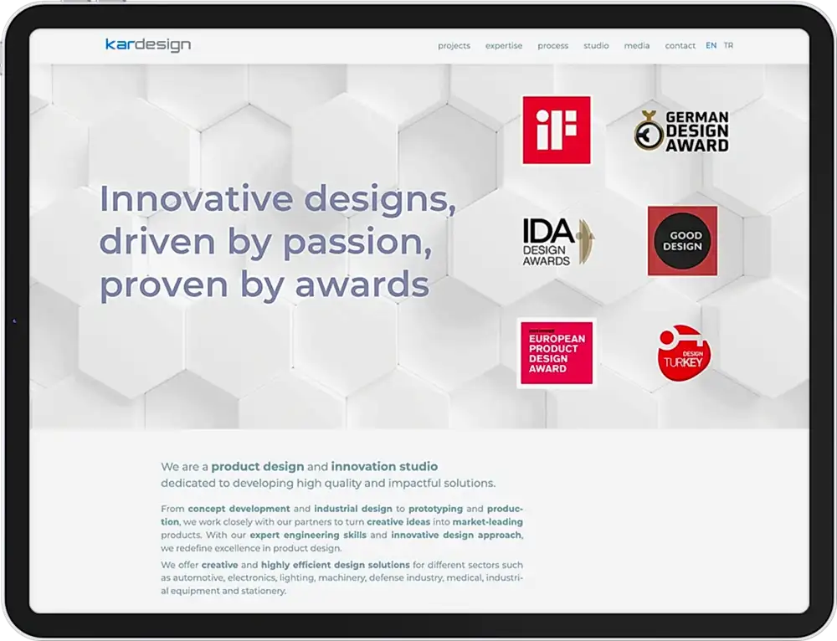
Task: Open the projects menu item
Action: coord(454,46)
